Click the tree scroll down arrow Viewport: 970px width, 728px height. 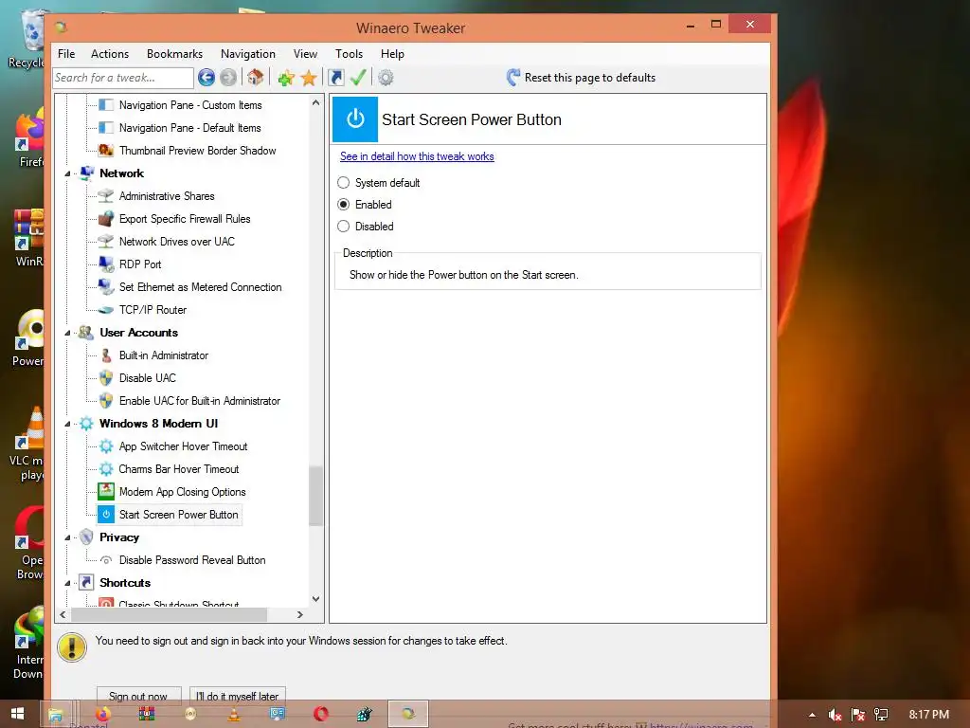pos(316,599)
